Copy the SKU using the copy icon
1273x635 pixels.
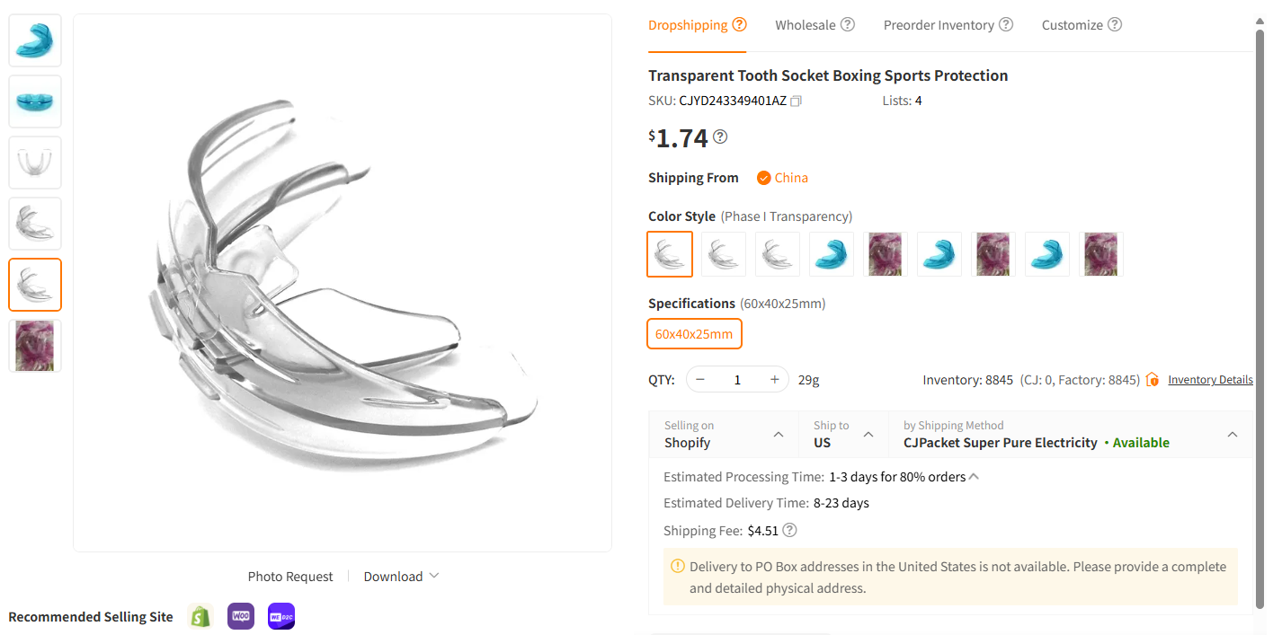795,101
